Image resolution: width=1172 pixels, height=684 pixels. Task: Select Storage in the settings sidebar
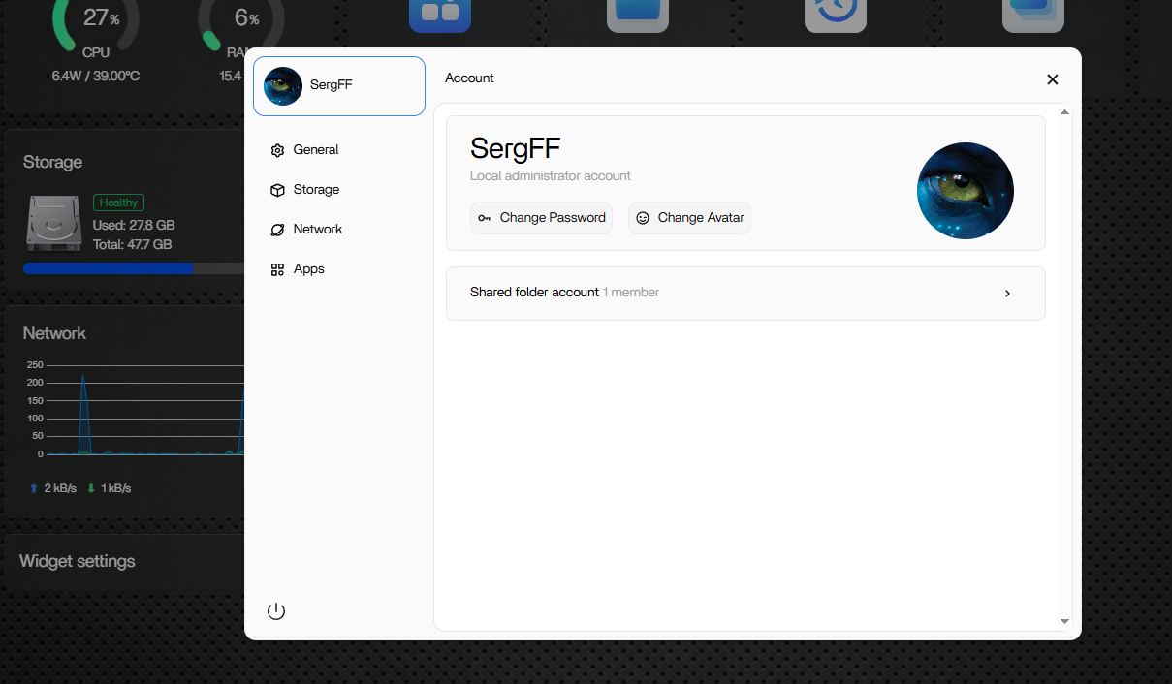(x=316, y=190)
